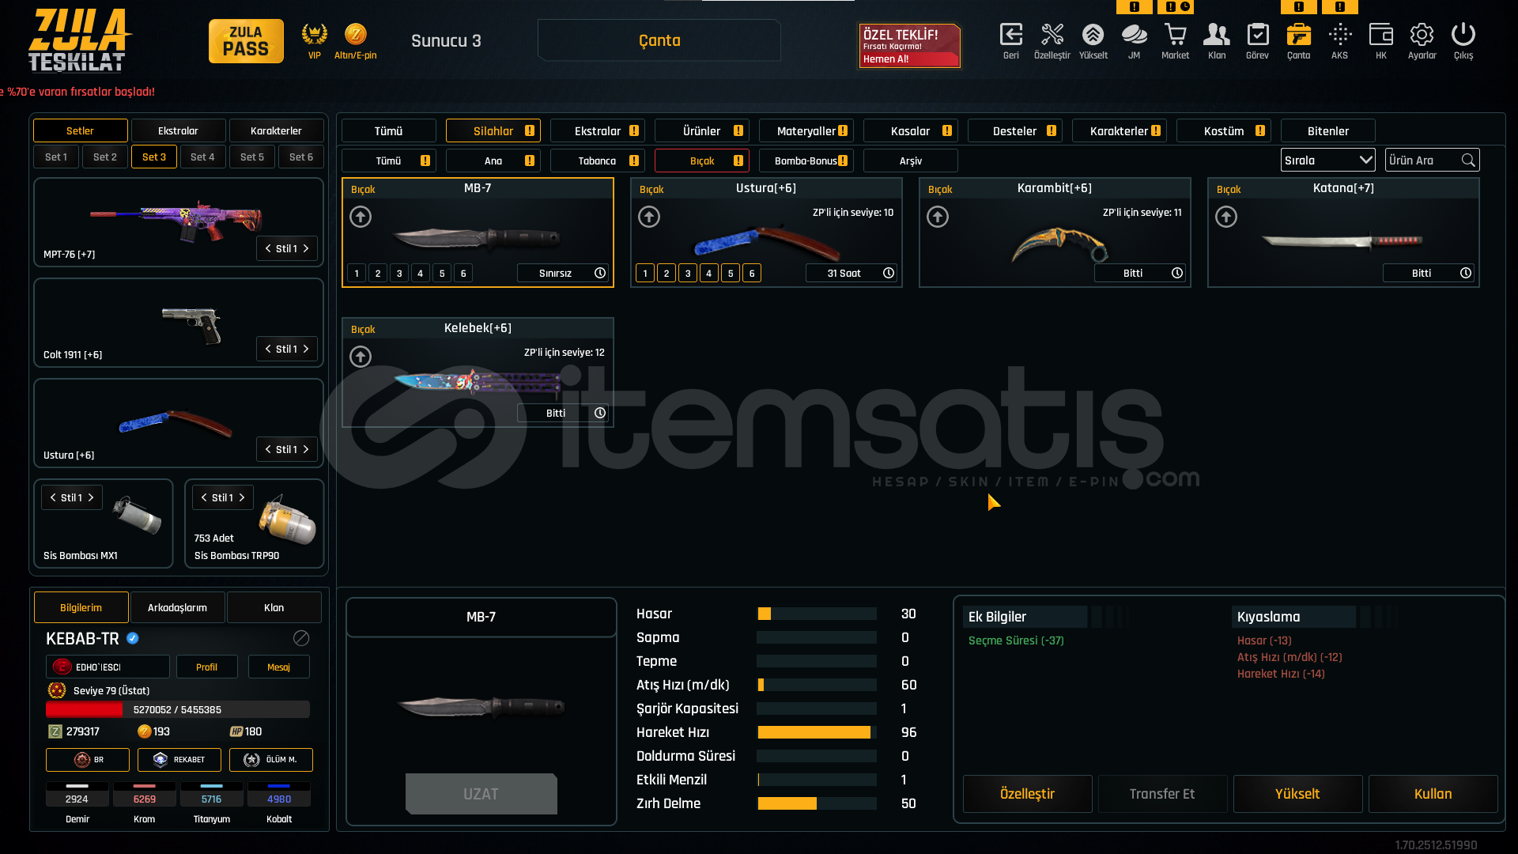The height and width of the screenshot is (854, 1518).
Task: Open the ÖZEL TEKLİF offer banner
Action: [x=909, y=45]
